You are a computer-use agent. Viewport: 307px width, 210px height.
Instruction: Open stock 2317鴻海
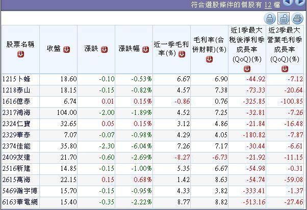pyautogui.click(x=16, y=112)
